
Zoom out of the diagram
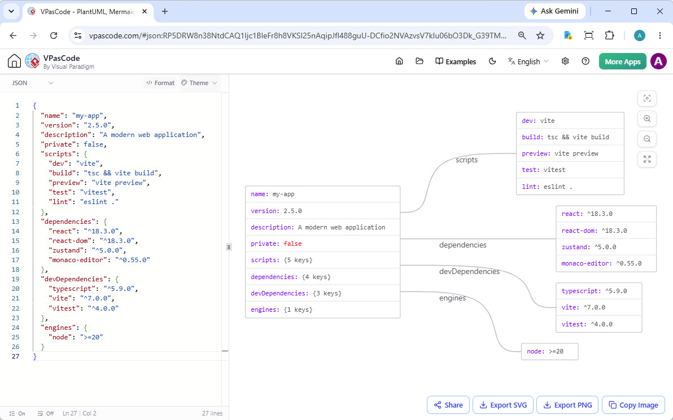point(647,139)
